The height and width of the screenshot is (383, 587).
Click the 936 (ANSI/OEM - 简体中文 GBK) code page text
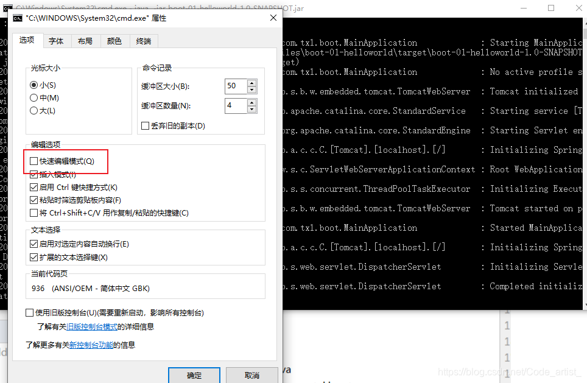[x=91, y=288]
